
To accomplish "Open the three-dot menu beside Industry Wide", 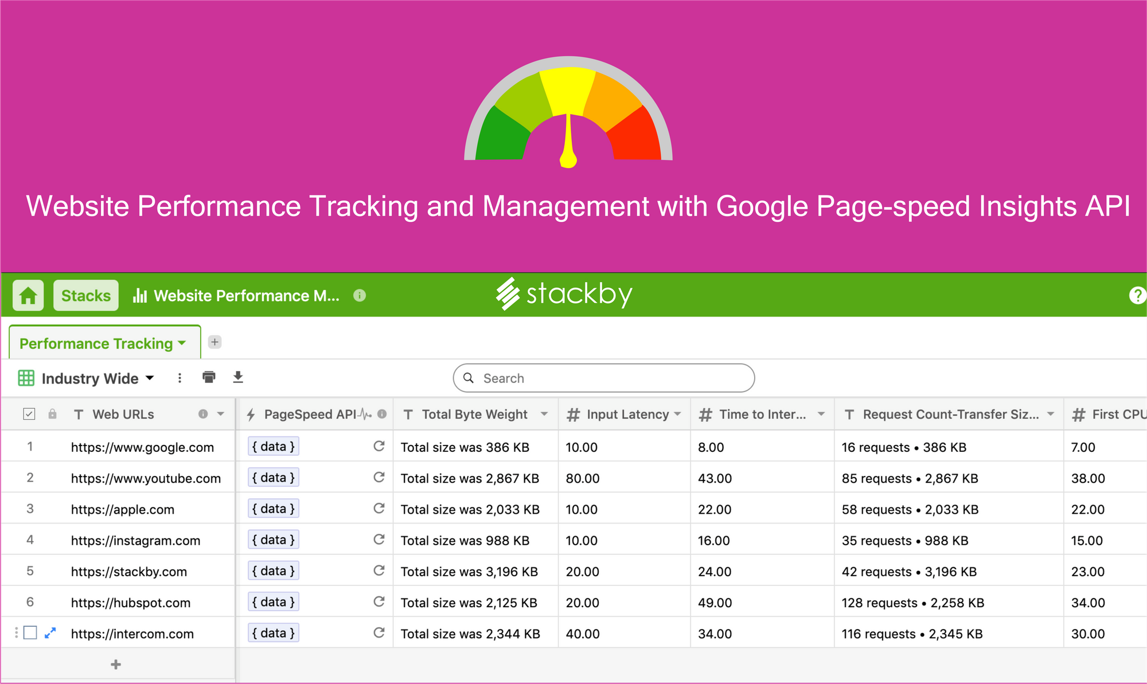I will pyautogui.click(x=180, y=378).
